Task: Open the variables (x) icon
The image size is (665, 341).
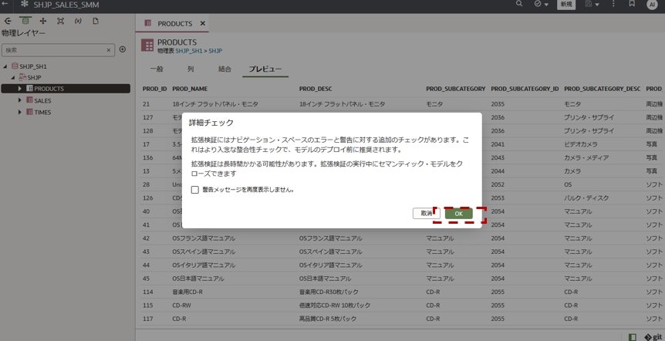Action: tap(78, 21)
